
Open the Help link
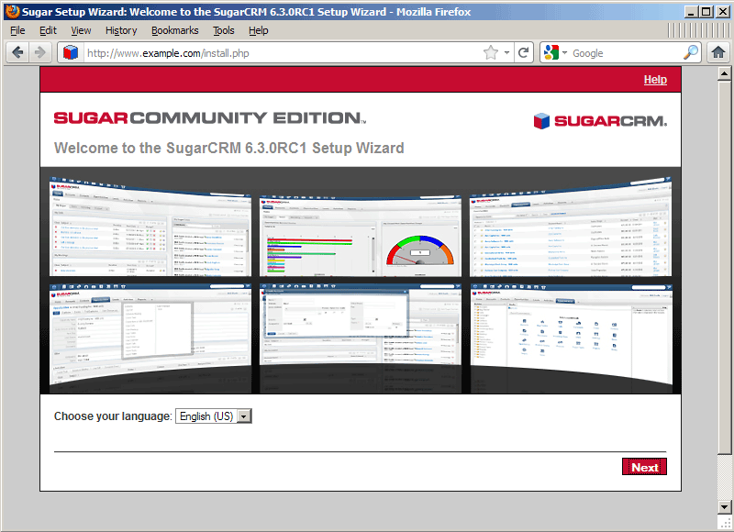[655, 80]
